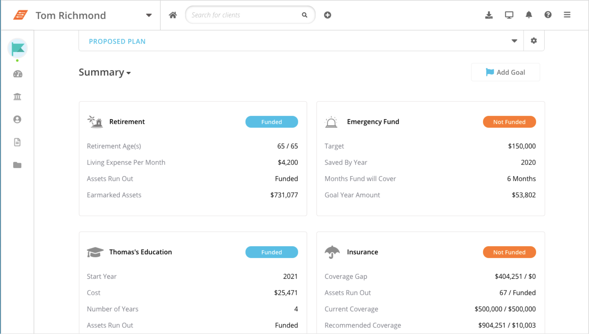The height and width of the screenshot is (334, 589).
Task: Toggle the Emergency Fund Not Funded pill
Action: coord(509,122)
